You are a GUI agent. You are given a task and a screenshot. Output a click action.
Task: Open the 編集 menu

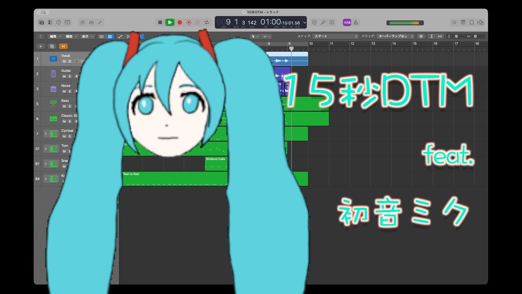pyautogui.click(x=55, y=36)
